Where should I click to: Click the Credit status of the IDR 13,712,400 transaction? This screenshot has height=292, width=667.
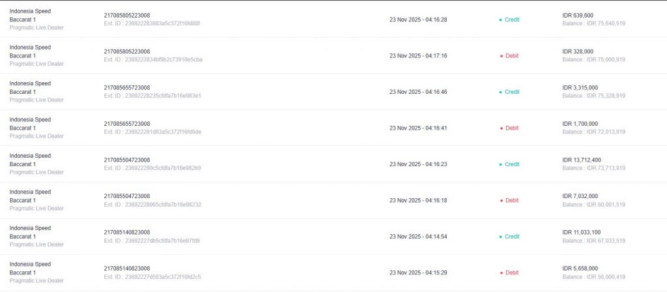click(511, 164)
